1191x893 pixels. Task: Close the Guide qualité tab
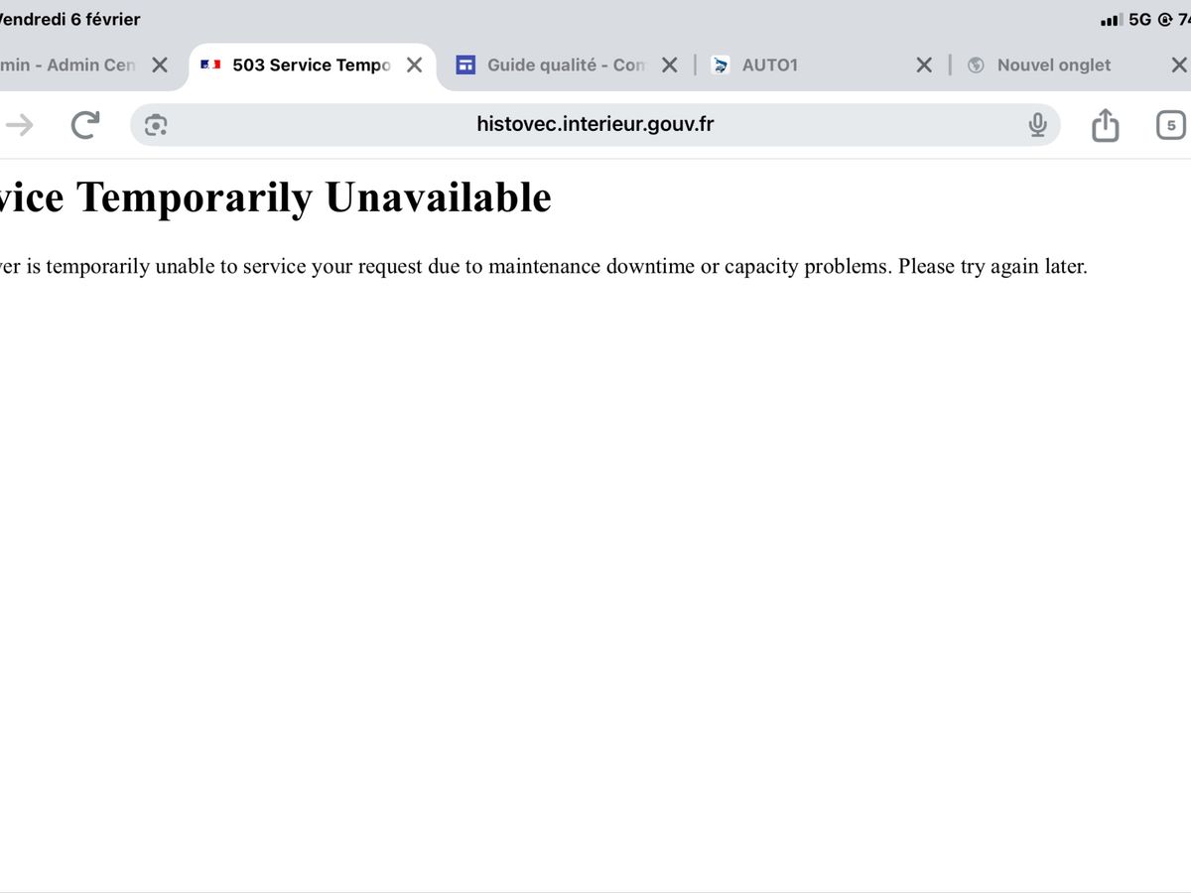670,64
